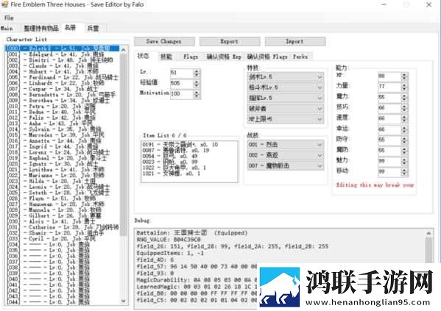Select item 1022 in Item List
The height and width of the screenshot is (311, 441).
[174, 168]
